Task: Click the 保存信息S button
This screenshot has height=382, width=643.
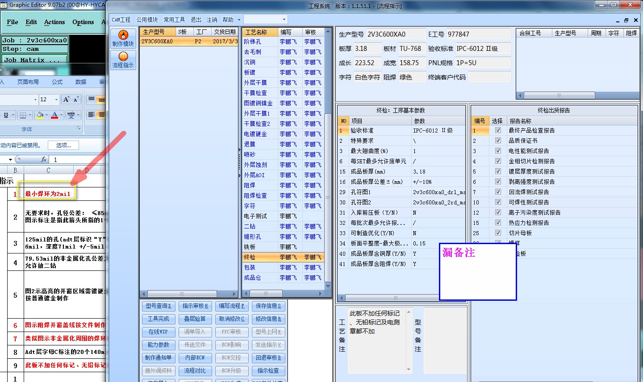Action: coord(268,306)
